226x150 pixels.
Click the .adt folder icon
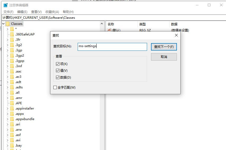tap(12, 82)
